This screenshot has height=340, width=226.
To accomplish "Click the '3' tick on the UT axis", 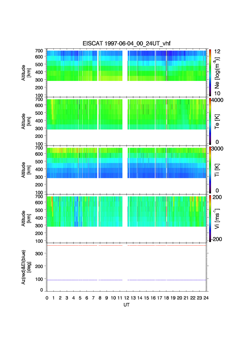I will 67,298.
